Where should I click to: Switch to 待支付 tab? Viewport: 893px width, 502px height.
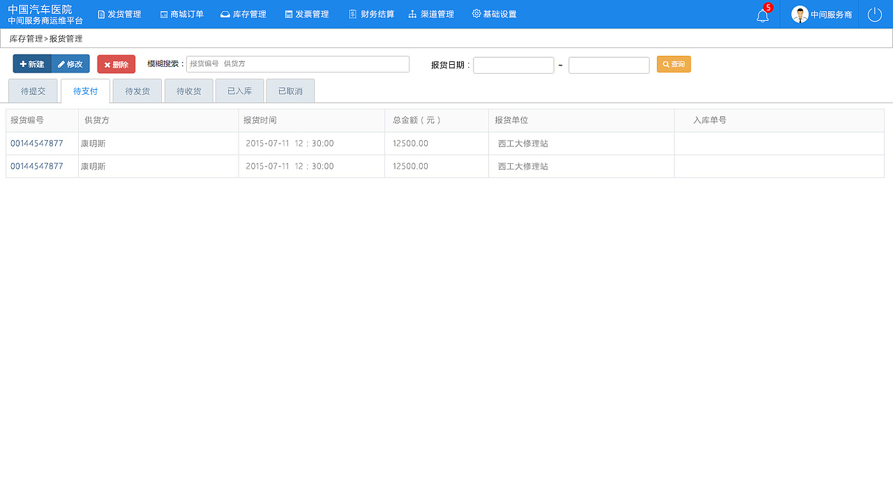[86, 91]
